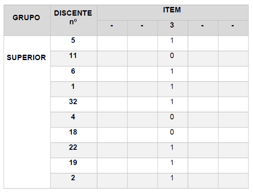This screenshot has width=253, height=193.
Task: Select item 3 value for discente 5
Action: [x=173, y=43]
